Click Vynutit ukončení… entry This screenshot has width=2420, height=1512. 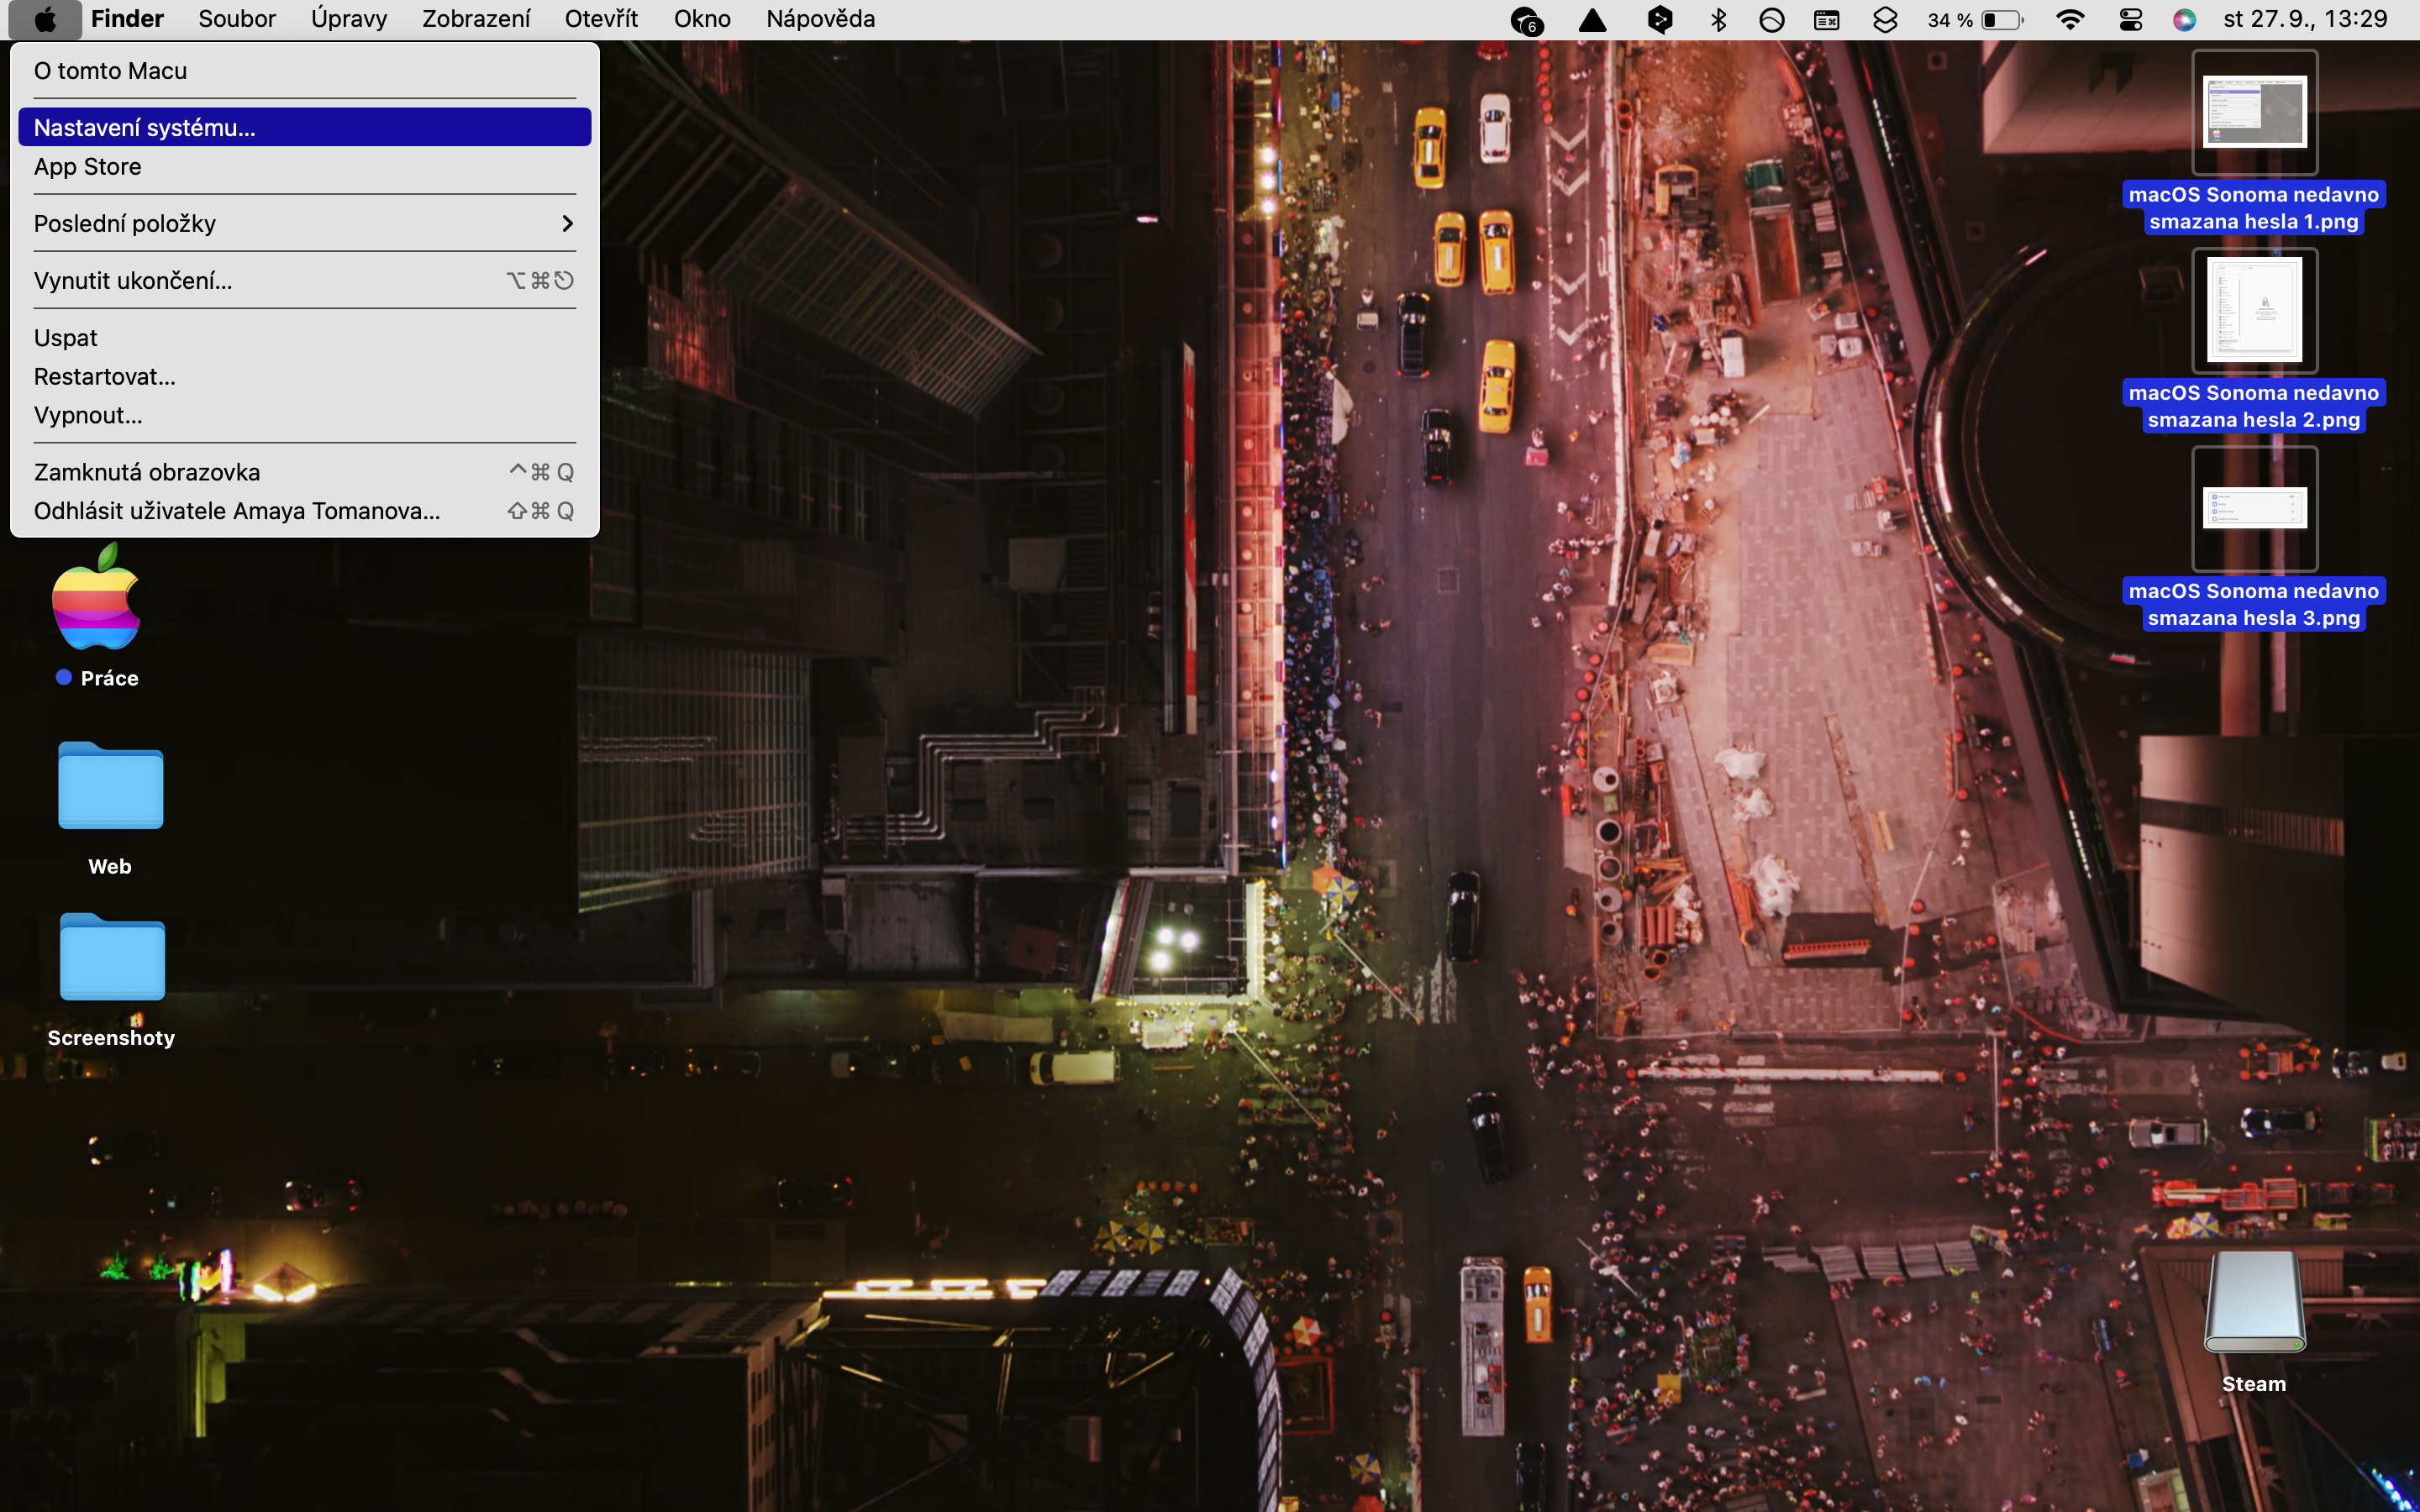[133, 281]
